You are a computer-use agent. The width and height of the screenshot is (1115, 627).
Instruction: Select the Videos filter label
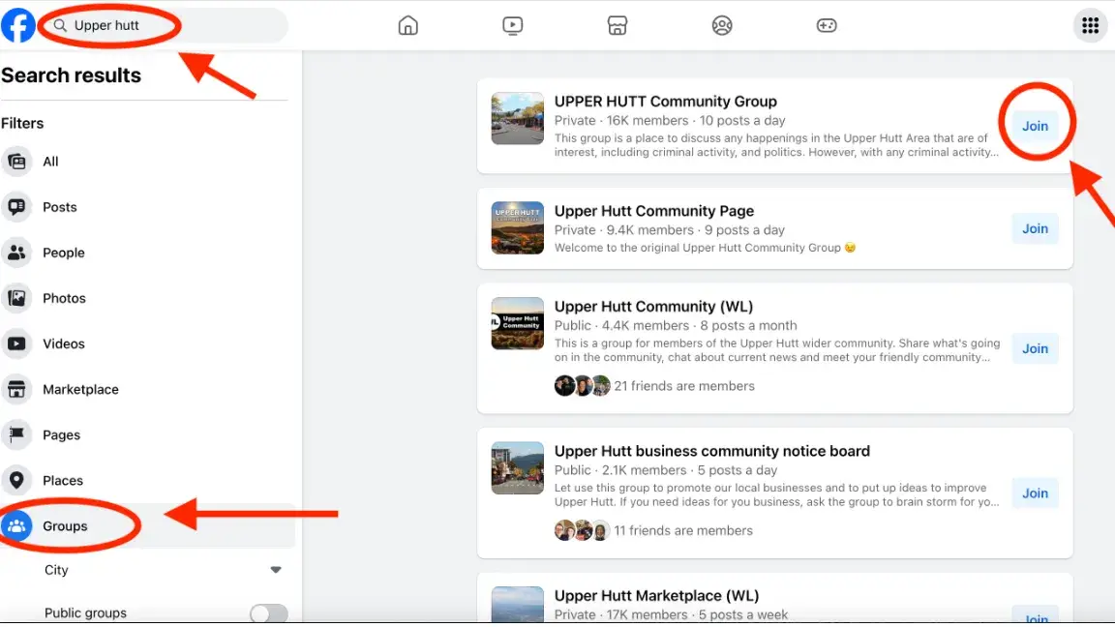[63, 343]
